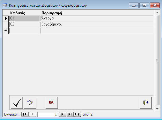Click the description field Άνεργοι

pos(97,18)
